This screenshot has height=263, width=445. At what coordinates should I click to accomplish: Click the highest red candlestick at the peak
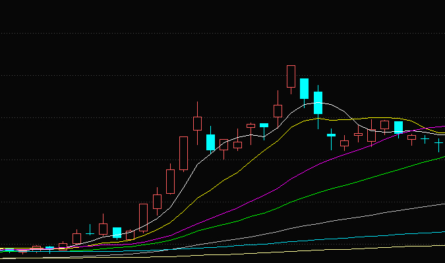click(x=291, y=76)
